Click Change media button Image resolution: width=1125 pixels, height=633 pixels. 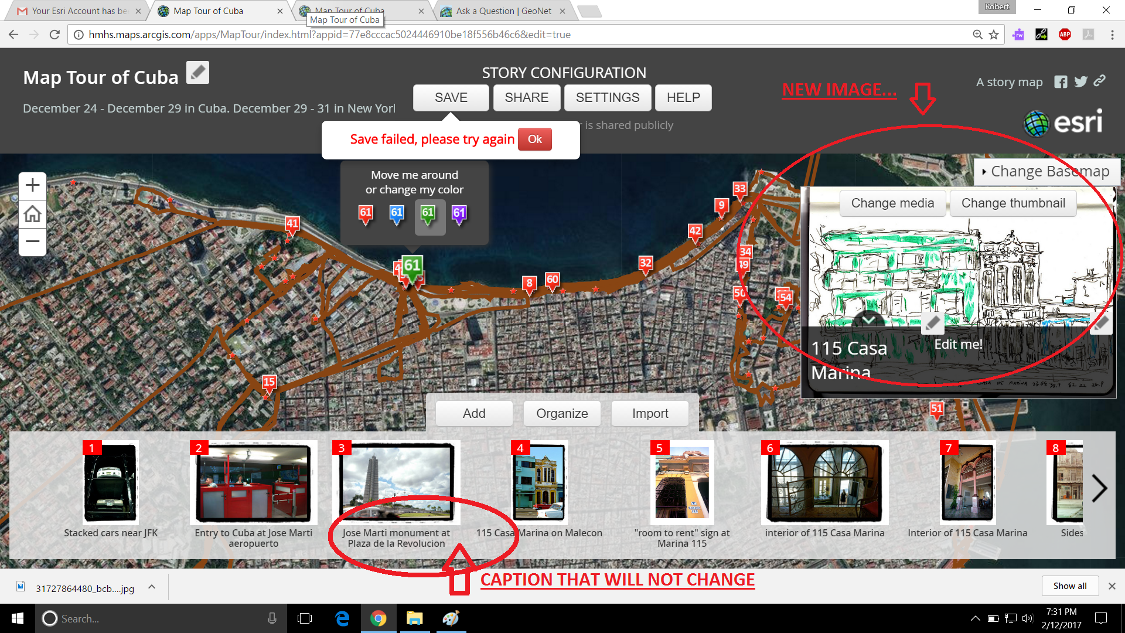pyautogui.click(x=892, y=203)
